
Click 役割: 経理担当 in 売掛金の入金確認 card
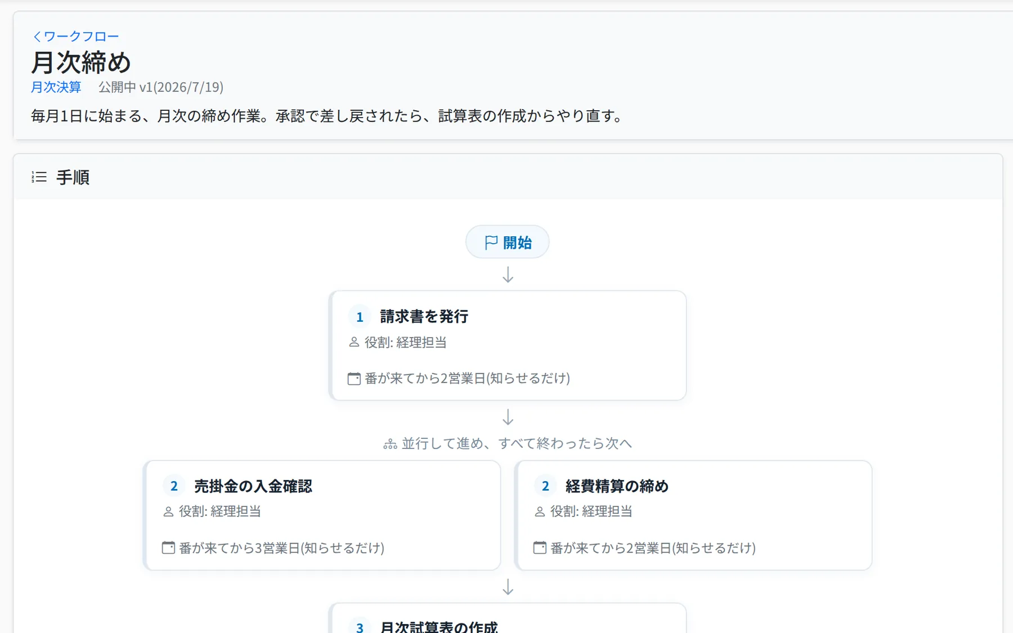[x=219, y=511]
